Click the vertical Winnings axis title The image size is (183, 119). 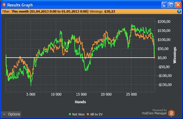coord(174,55)
